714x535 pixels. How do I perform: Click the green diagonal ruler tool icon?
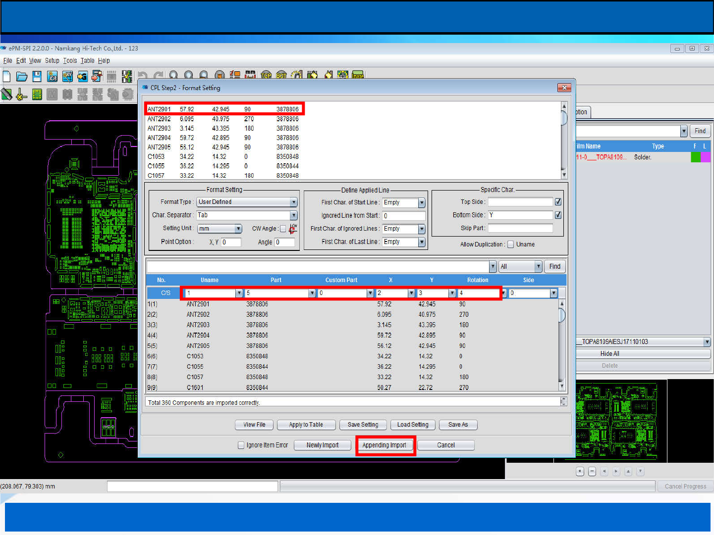point(6,94)
